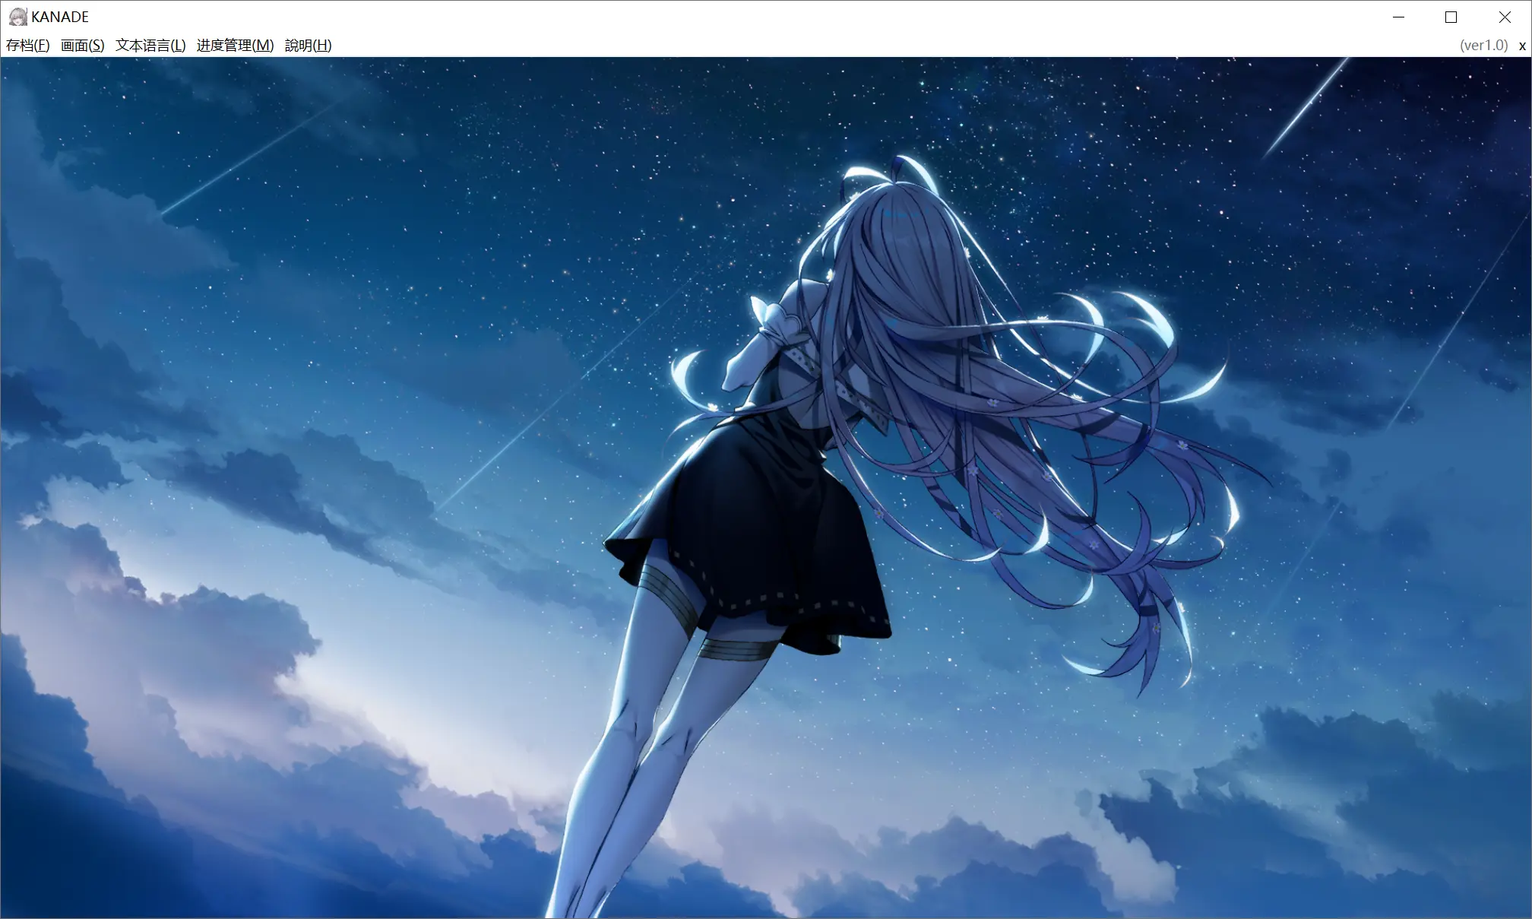Viewport: 1532px width, 919px height.
Task: Minimize the KANADE window
Action: (1398, 17)
